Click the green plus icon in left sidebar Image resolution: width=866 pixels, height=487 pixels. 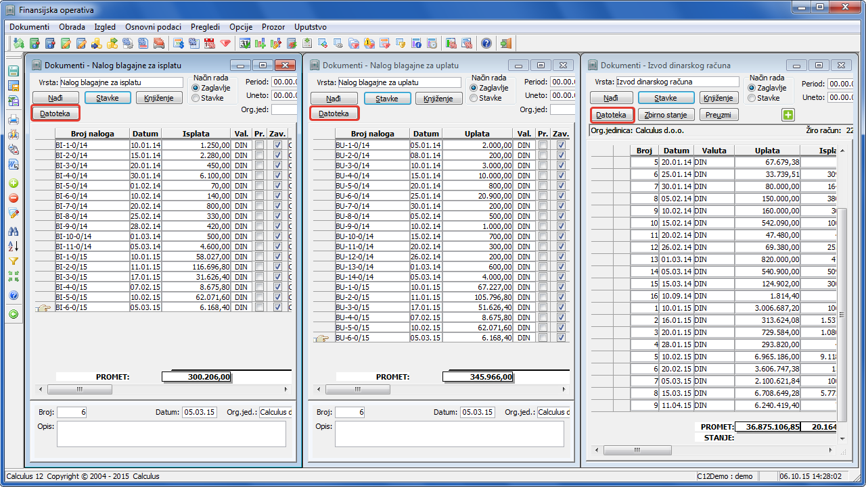click(x=13, y=183)
